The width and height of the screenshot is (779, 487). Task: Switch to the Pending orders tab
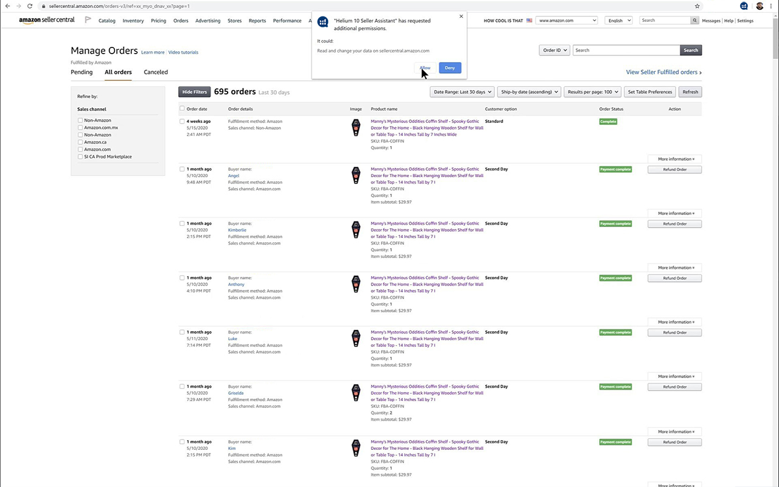pyautogui.click(x=82, y=72)
